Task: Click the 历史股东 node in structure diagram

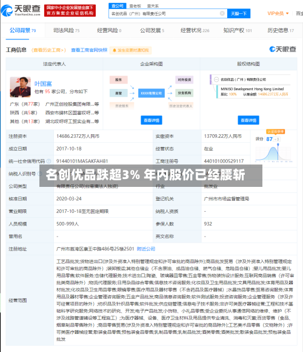Action: 122,106
